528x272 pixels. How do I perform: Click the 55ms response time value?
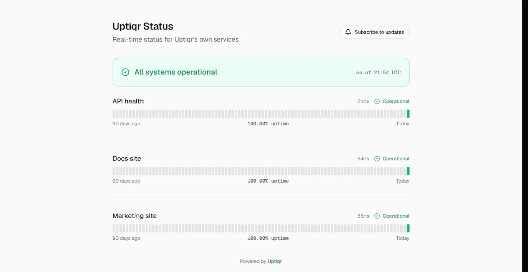[363, 216]
